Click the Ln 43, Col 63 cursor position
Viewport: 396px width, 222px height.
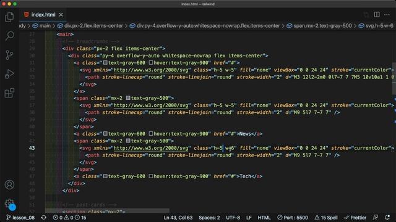(x=178, y=218)
